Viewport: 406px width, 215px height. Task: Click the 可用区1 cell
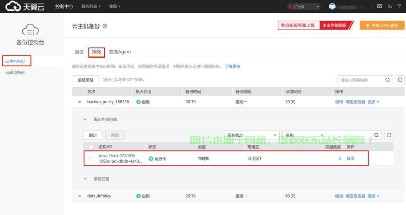tap(254, 158)
